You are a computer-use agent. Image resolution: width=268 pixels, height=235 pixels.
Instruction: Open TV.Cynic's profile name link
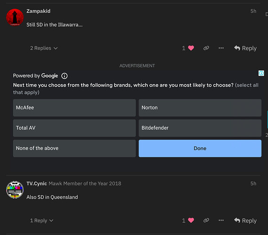[37, 183]
